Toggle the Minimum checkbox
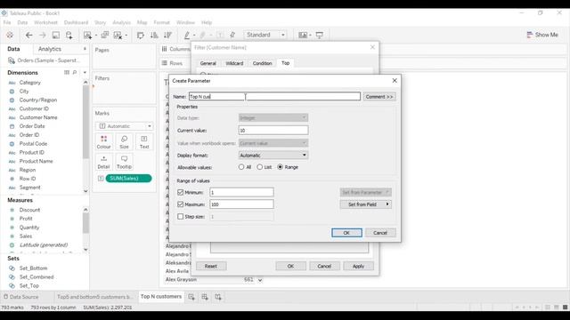570x320 pixels. [x=180, y=192]
